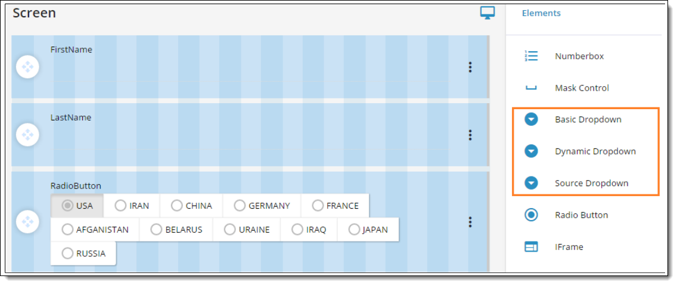Screen dimensions: 677x285
Task: Open the RadioButton three-dot options menu
Action: 470,222
